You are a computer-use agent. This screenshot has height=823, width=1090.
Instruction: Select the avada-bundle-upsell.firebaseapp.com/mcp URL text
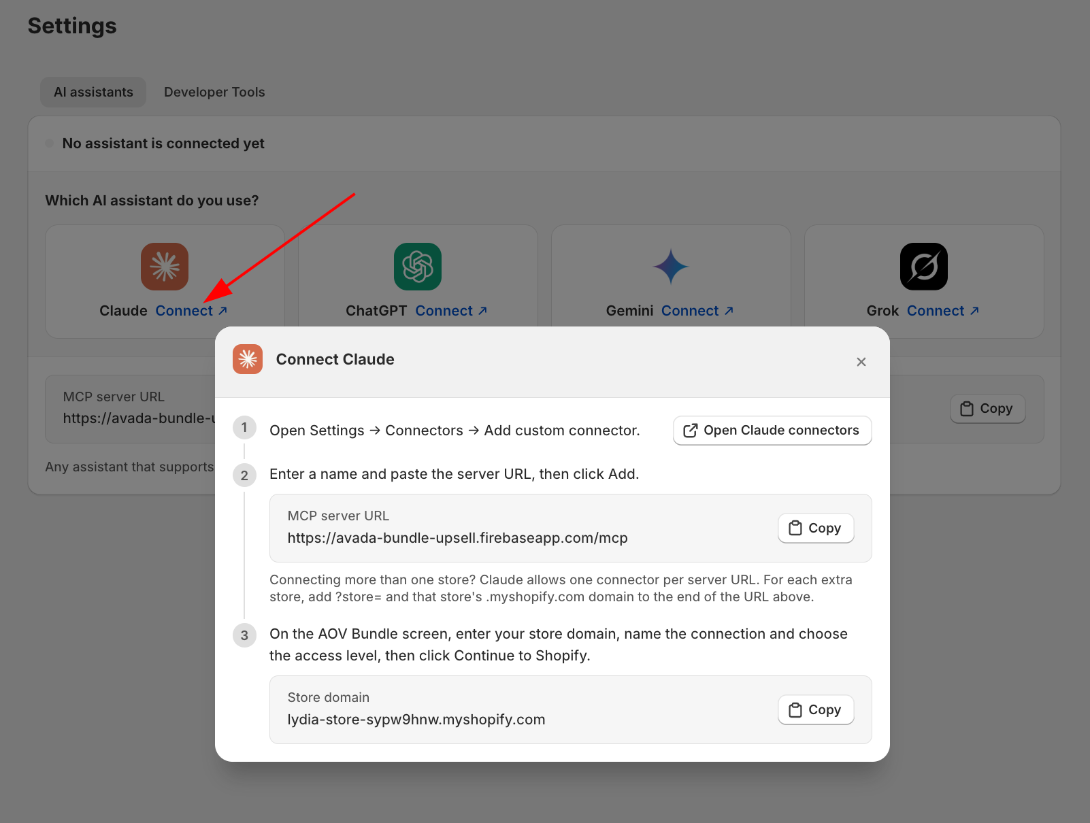coord(457,538)
